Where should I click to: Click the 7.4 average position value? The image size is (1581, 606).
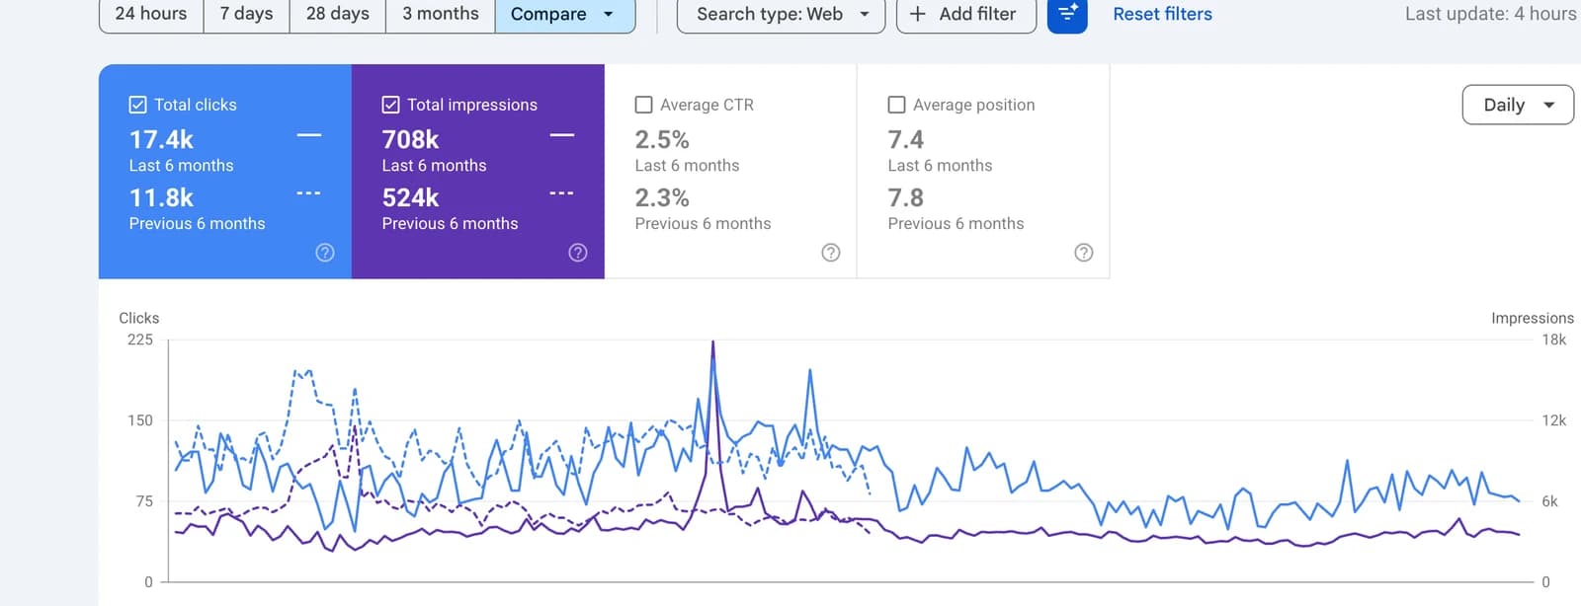point(906,139)
